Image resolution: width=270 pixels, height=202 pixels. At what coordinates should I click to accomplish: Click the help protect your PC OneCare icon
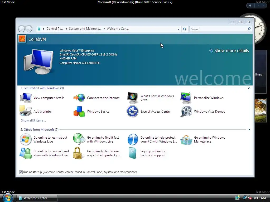point(133,139)
